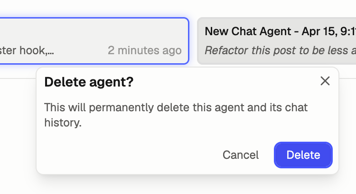The height and width of the screenshot is (194, 356).
Task: Close the Delete agent dialog with X
Action: click(325, 81)
